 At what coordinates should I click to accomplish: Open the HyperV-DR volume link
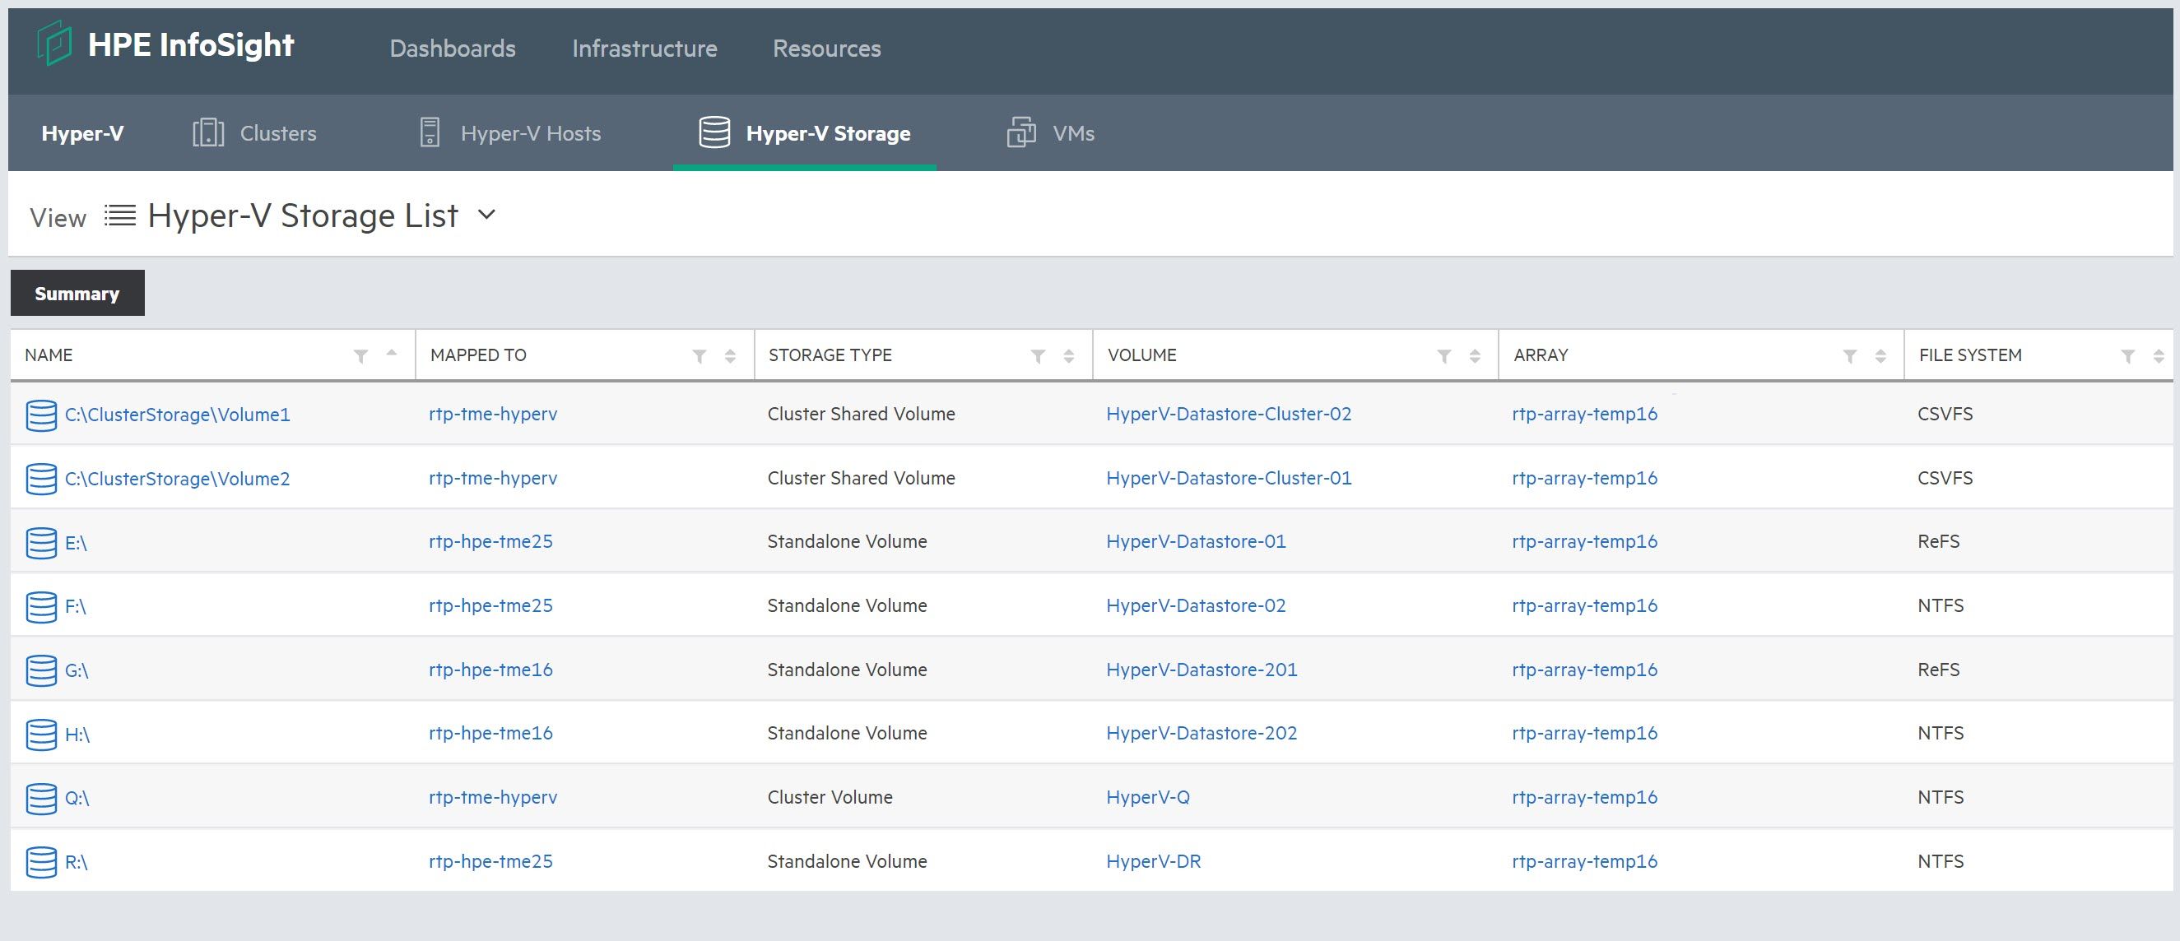1154,860
